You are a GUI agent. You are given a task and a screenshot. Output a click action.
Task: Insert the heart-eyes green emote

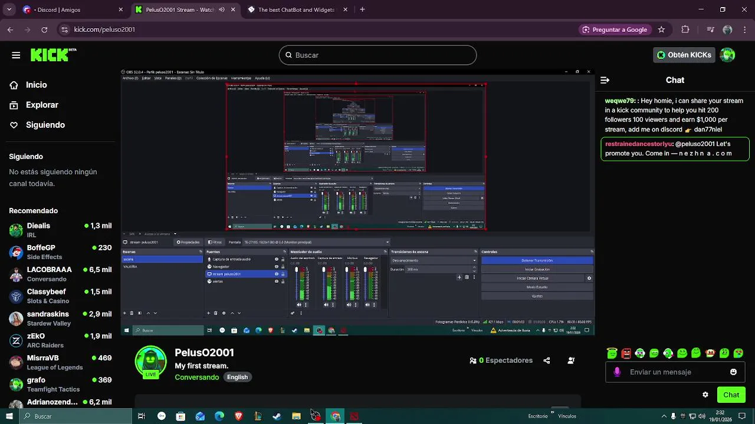coord(738,353)
